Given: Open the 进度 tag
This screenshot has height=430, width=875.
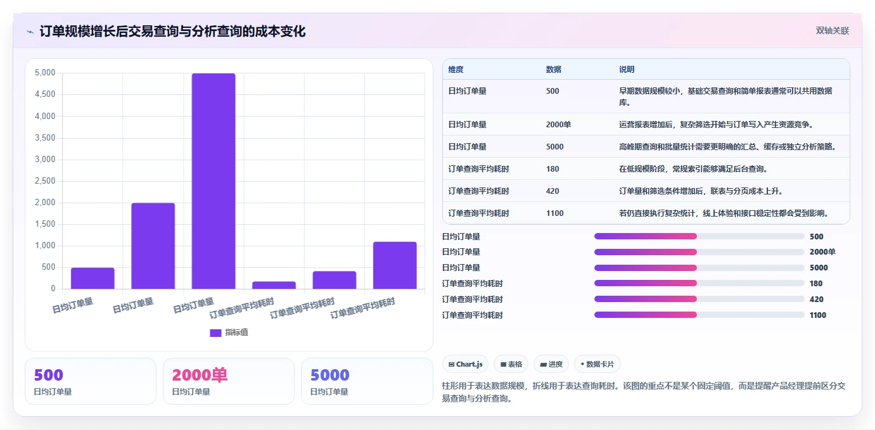Looking at the screenshot, I should pos(551,364).
